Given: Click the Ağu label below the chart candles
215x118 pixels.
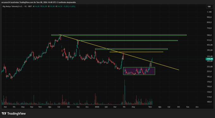Looking at the screenshot, I should click(50, 107).
